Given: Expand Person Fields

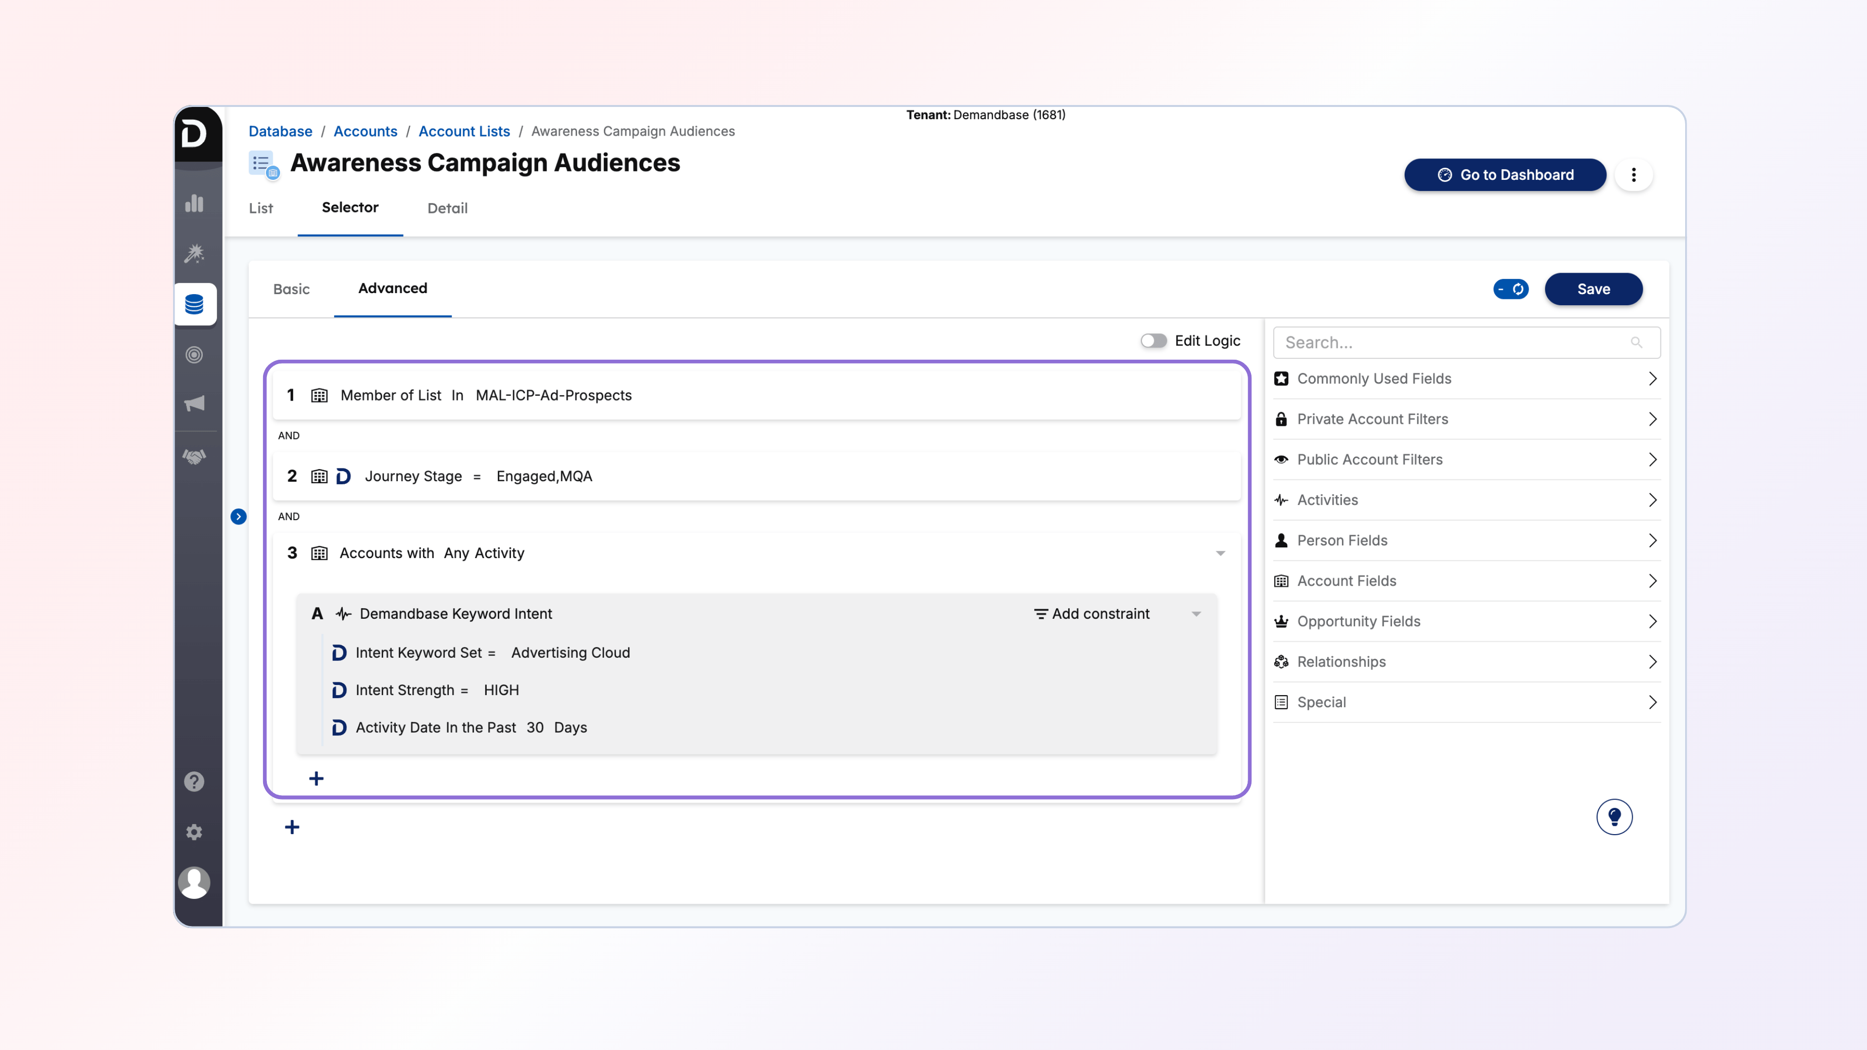Looking at the screenshot, I should pyautogui.click(x=1466, y=541).
